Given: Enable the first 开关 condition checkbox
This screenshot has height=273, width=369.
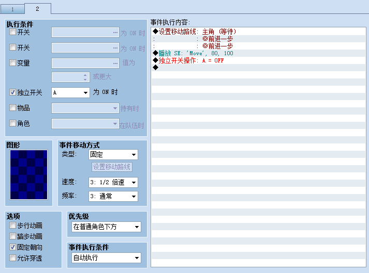Looking at the screenshot, I should [12, 32].
